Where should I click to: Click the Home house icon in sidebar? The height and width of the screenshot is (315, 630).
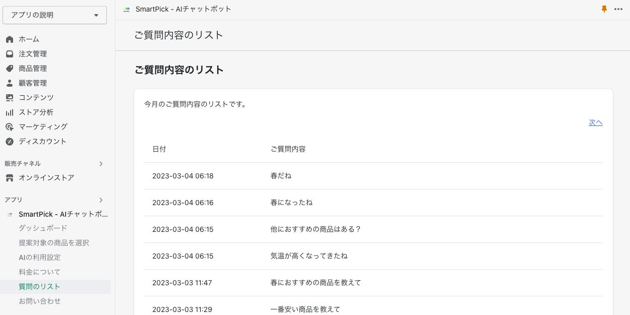click(x=10, y=39)
